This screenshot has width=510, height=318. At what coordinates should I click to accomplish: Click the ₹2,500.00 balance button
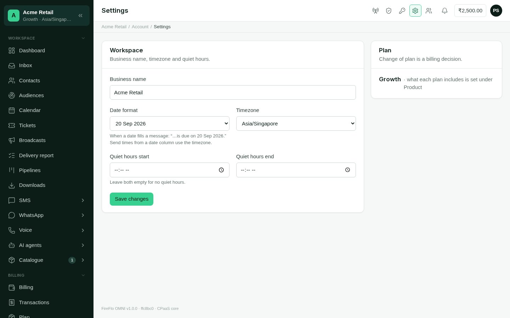tap(470, 11)
